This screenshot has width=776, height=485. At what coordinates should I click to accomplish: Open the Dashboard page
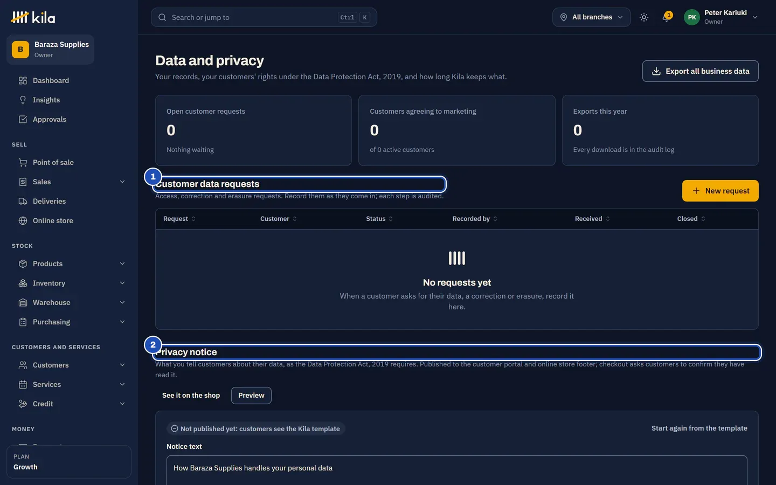tap(69, 80)
